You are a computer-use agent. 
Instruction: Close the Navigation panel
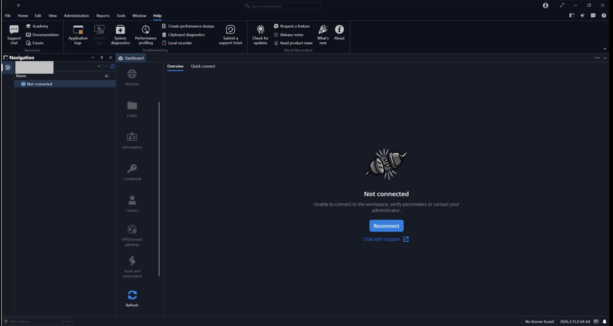[x=111, y=58]
